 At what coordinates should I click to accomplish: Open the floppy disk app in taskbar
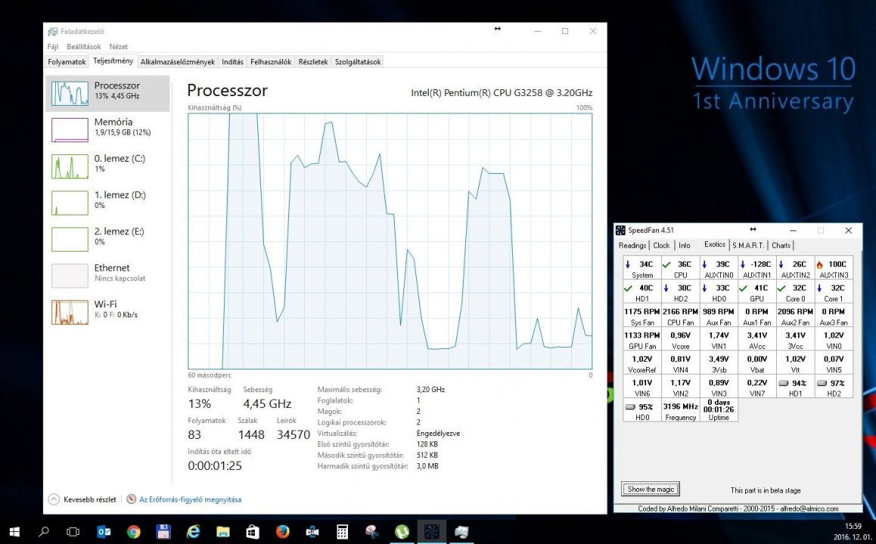click(163, 532)
